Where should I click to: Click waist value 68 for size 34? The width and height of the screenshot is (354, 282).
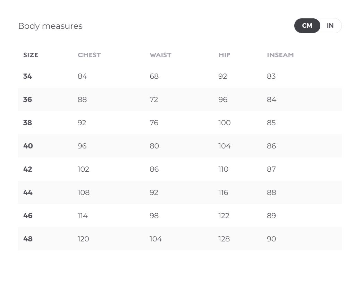click(x=154, y=76)
